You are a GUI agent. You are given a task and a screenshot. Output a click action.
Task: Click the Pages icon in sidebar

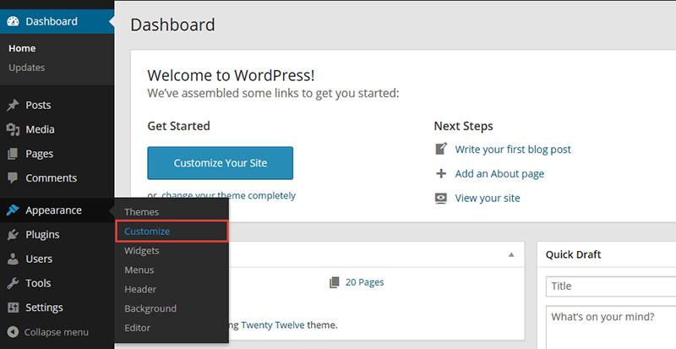13,154
